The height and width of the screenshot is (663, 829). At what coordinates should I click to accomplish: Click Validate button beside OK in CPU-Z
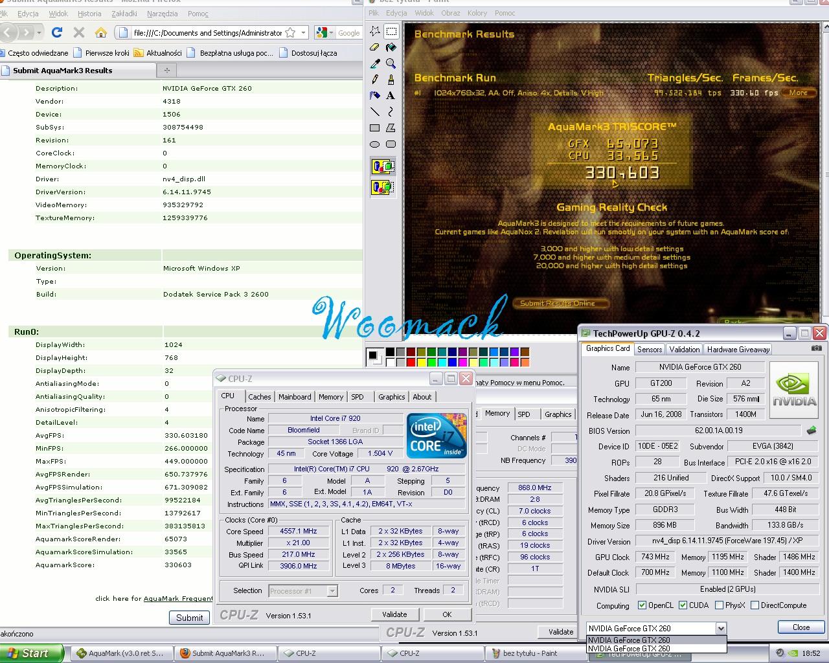394,614
